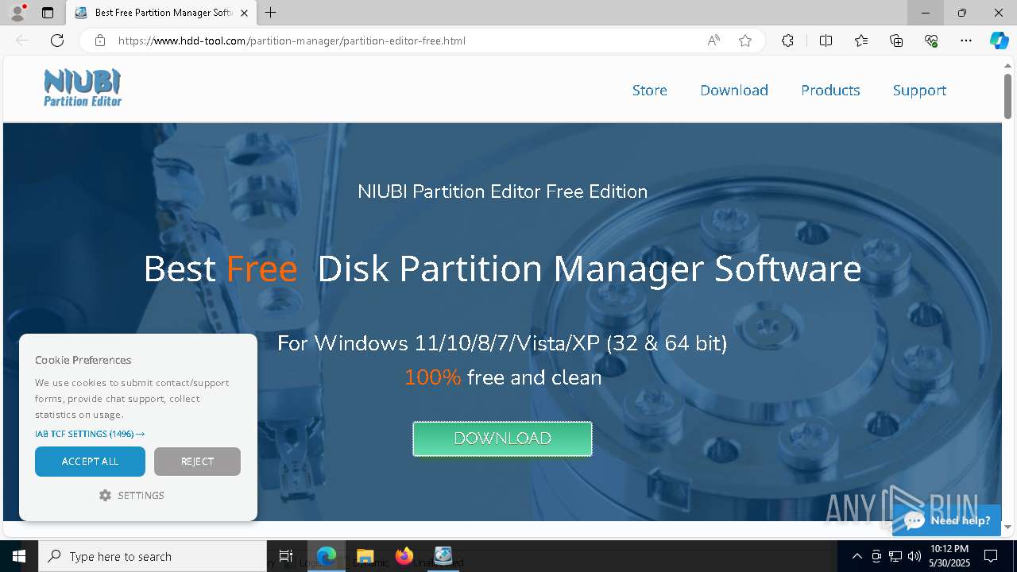Open the Download menu item
Screen dimensions: 1017x572
734,90
